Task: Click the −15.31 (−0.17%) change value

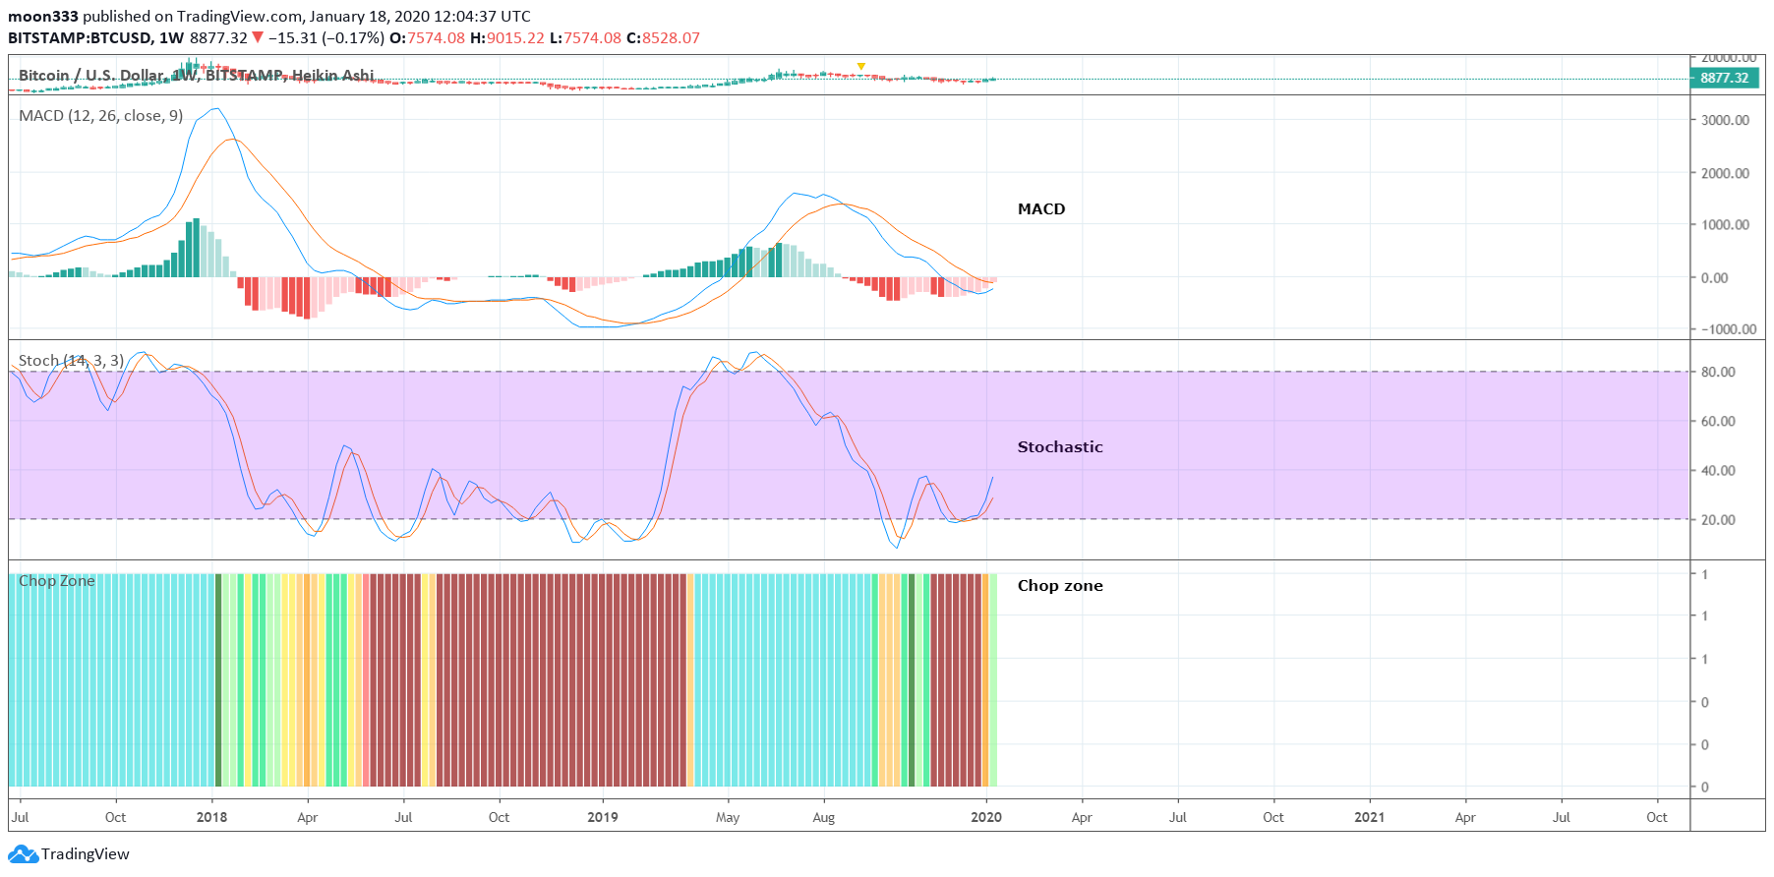Action: point(326,38)
